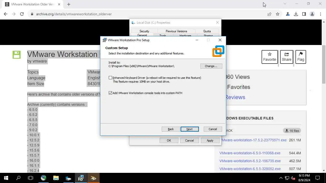Click the 'Item Size' label
This screenshot has height=183, width=326.
36,84
